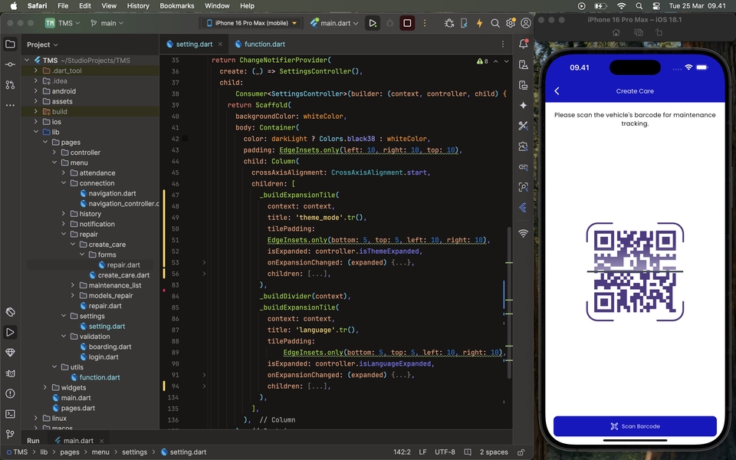The height and width of the screenshot is (460, 736).
Task: Toggle the Run tool window in left sidebar
Action: (10, 332)
